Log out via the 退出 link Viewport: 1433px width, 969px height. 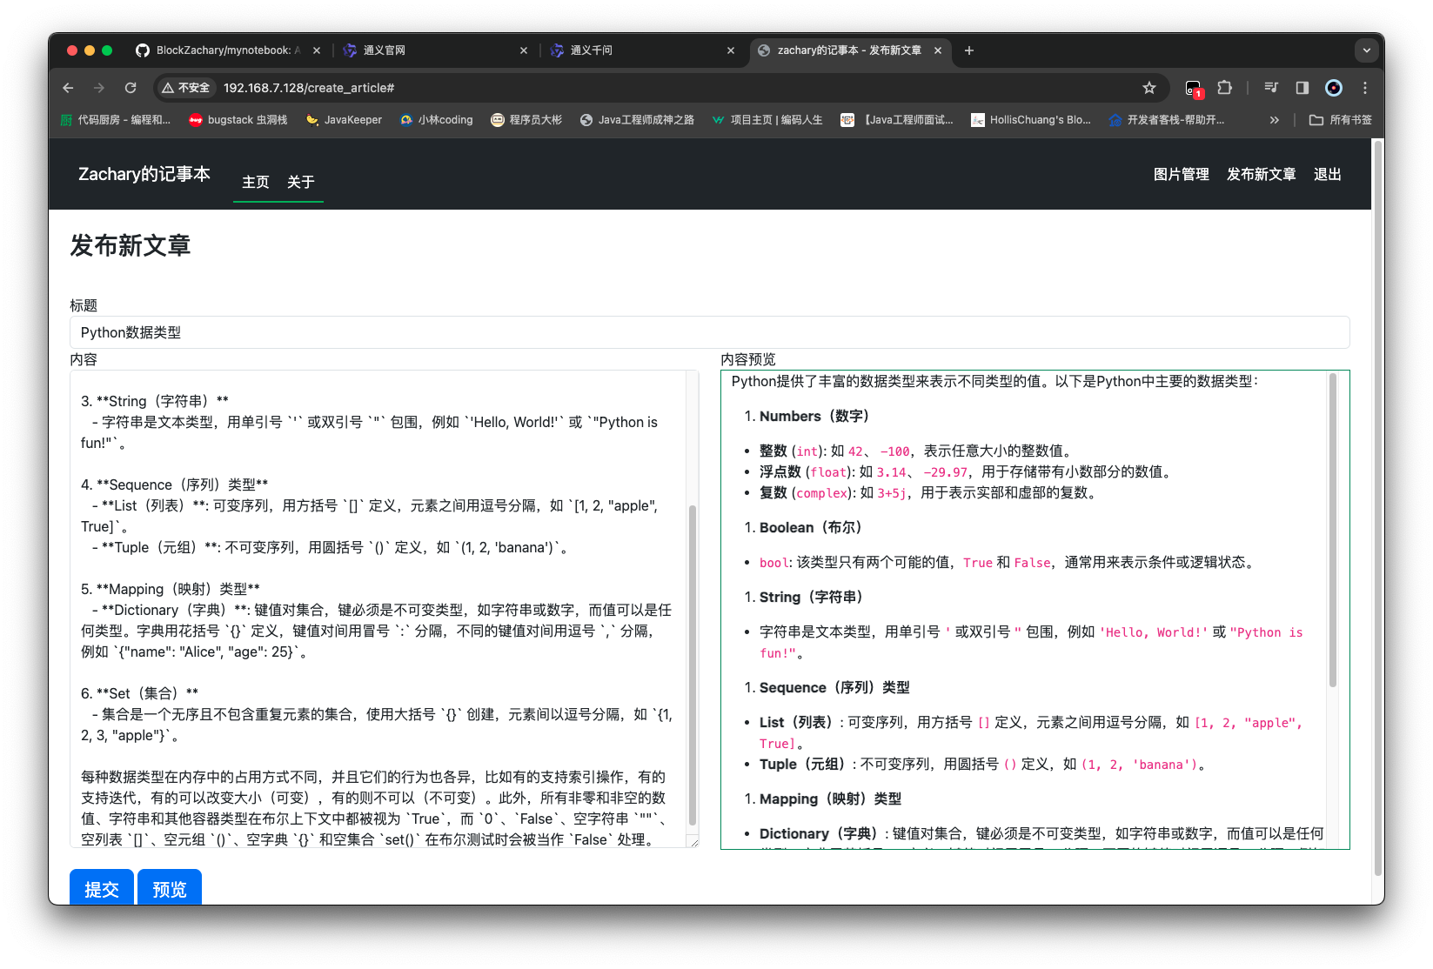(1328, 174)
